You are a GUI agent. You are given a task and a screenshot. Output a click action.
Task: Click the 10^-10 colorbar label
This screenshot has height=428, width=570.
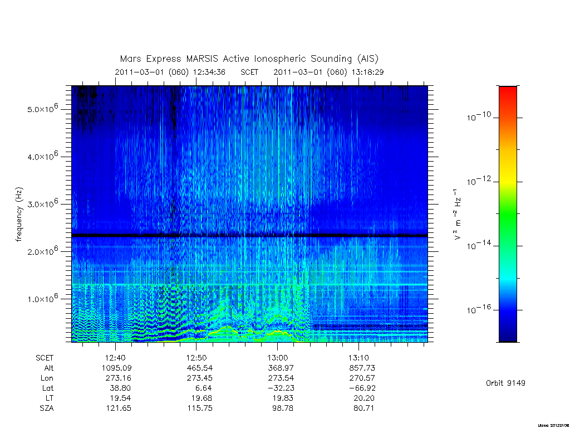pyautogui.click(x=479, y=116)
